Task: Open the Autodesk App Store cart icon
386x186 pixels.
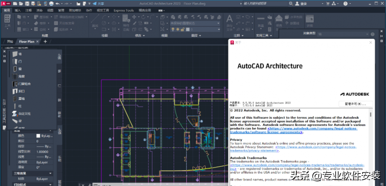Action: point(328,4)
